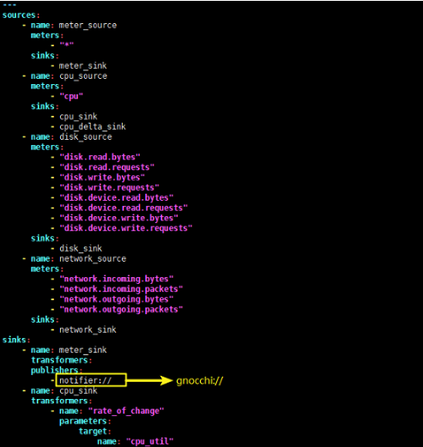Click the "network.outgoing.bytes" meter line
The image size is (423, 447).
coord(117,299)
